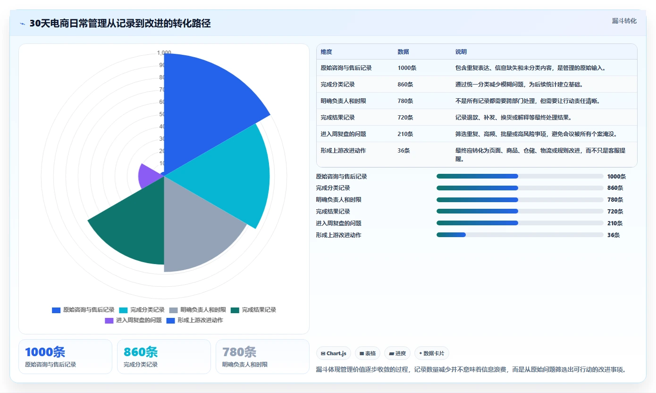
Task: Click description starting 记录退款、补发
Action: tap(513, 118)
